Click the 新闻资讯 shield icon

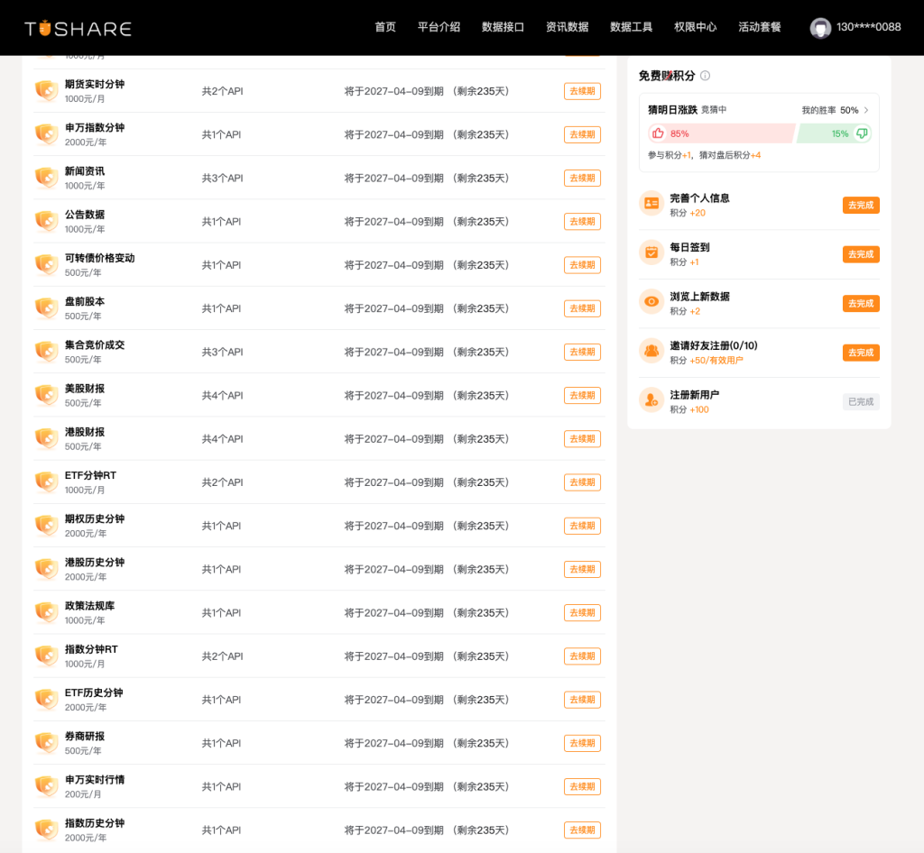46,178
